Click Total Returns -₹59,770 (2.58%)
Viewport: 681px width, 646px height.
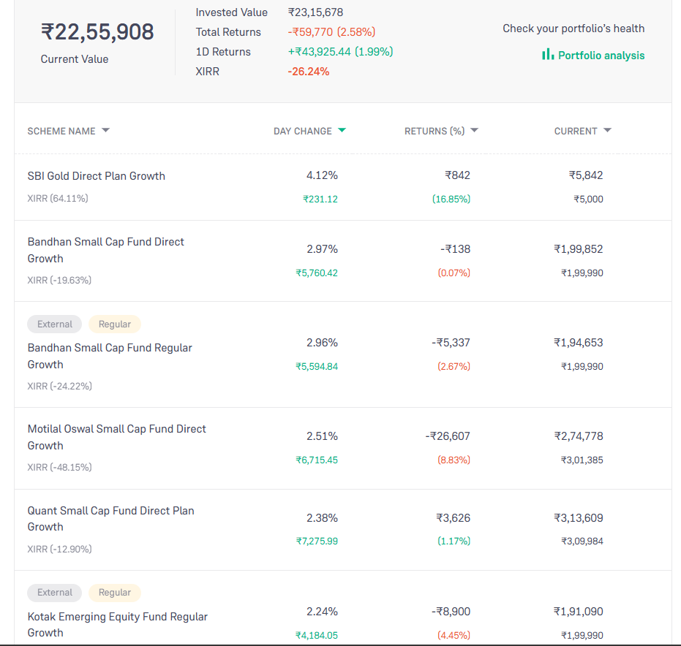point(331,31)
